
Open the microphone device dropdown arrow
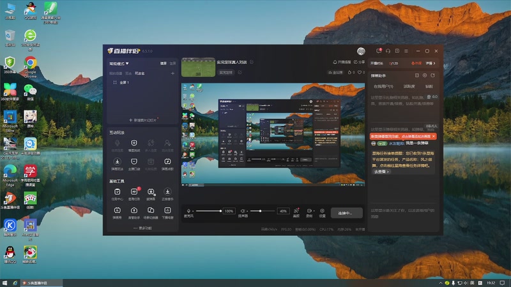pos(193,211)
